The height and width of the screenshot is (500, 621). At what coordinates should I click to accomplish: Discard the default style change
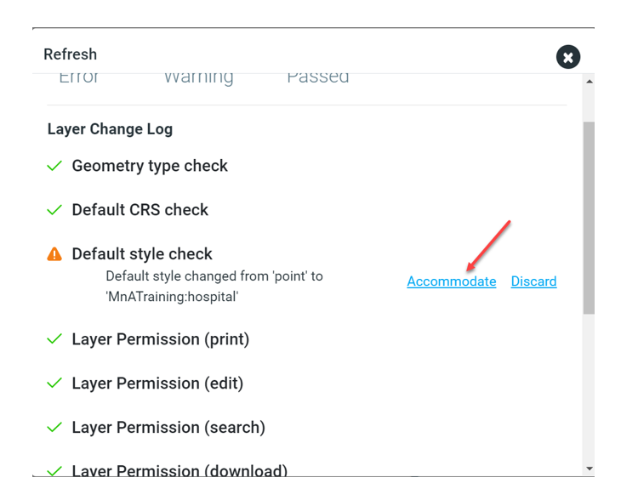click(x=533, y=281)
